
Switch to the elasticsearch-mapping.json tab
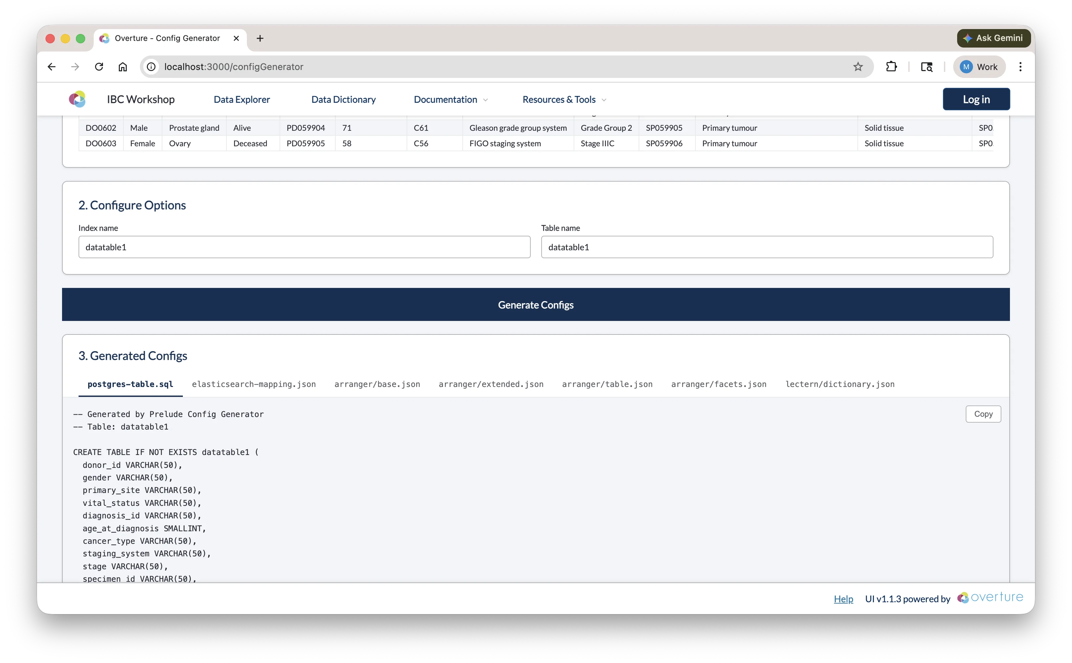click(254, 384)
